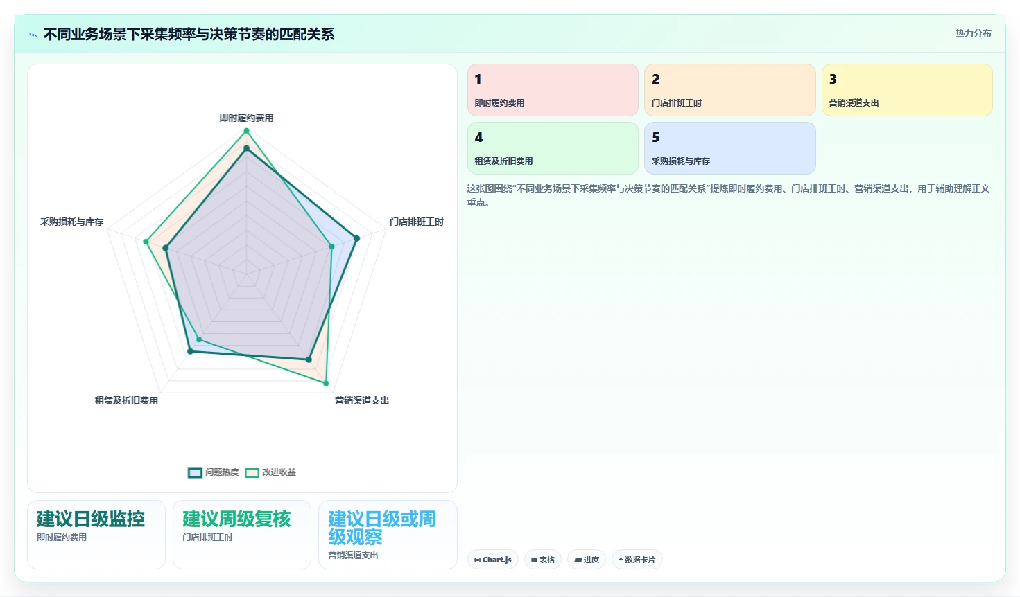1020x597 pixels.
Task: Select card 1 即时履约费用
Action: [x=553, y=90]
